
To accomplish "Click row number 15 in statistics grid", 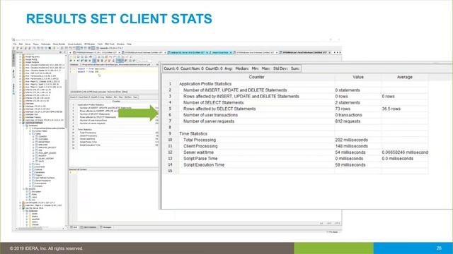I will pyautogui.click(x=170, y=171).
